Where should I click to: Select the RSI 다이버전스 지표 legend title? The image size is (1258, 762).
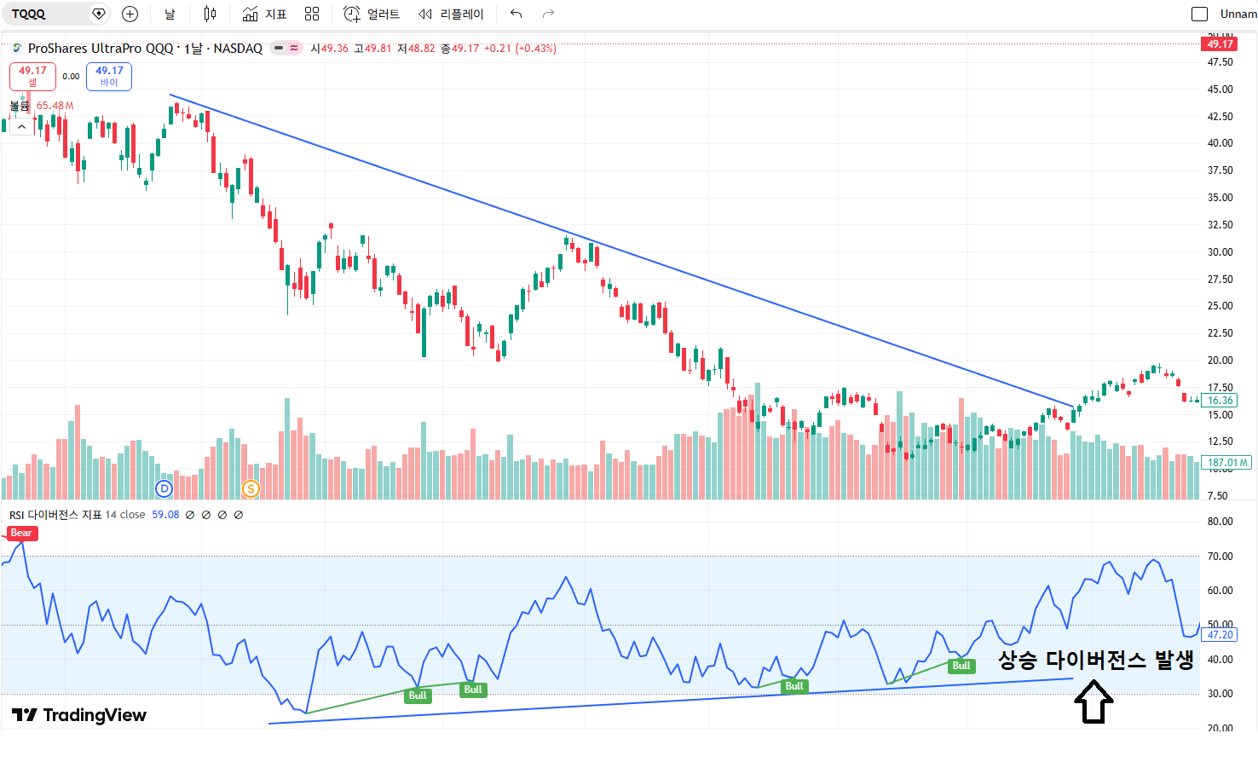[55, 515]
